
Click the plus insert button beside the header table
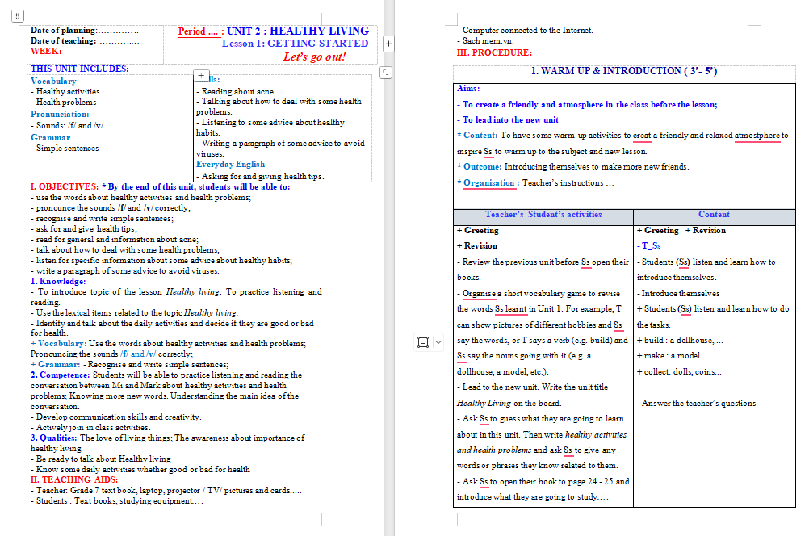(388, 44)
